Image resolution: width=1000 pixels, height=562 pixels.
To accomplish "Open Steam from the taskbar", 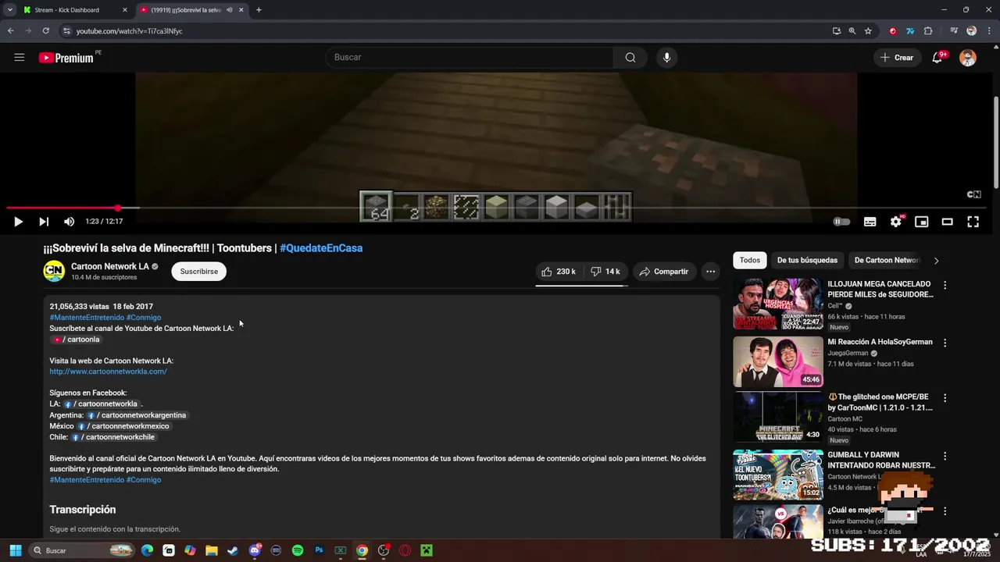I will 233,550.
